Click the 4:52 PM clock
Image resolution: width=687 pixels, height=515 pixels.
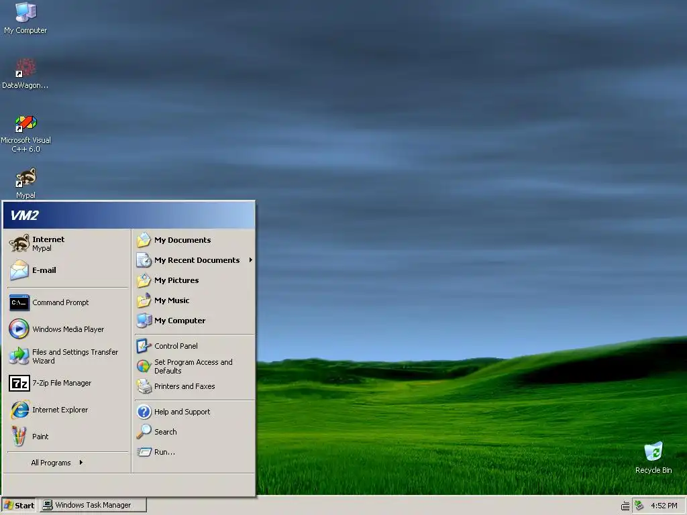[664, 506]
